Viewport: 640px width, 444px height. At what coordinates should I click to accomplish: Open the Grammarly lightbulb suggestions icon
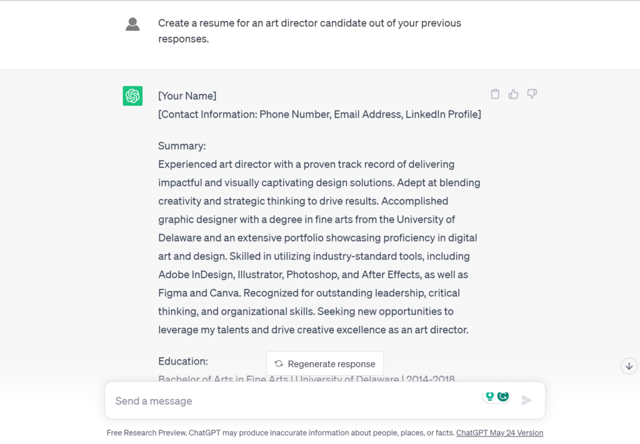click(490, 396)
